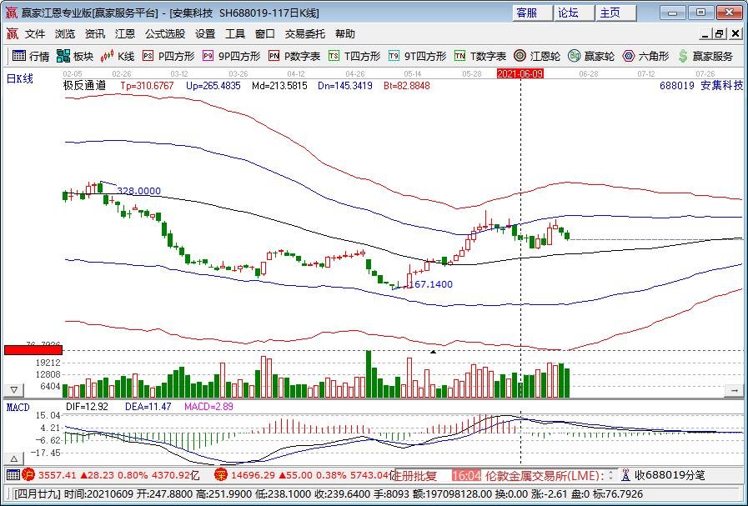Click the 3557.41 Shanghai index value
748x506 pixels.
tap(58, 475)
